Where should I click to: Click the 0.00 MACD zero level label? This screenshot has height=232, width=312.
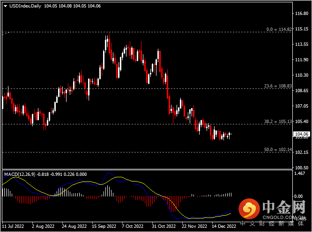299,196
